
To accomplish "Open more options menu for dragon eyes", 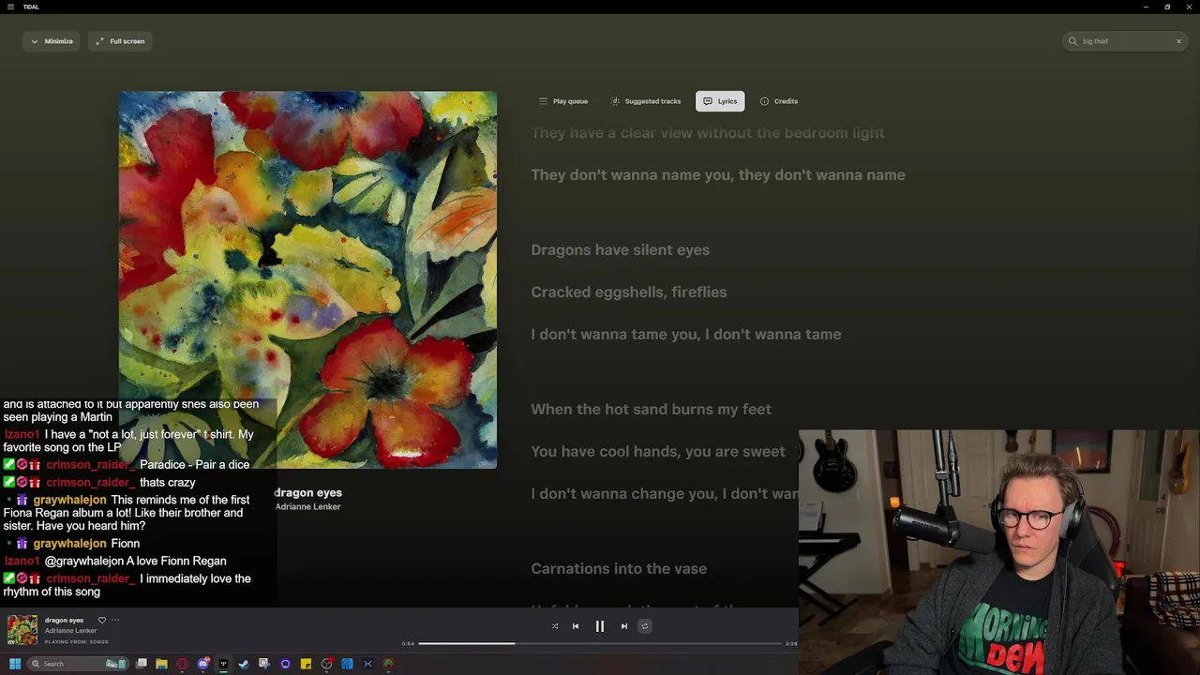I will pos(115,620).
